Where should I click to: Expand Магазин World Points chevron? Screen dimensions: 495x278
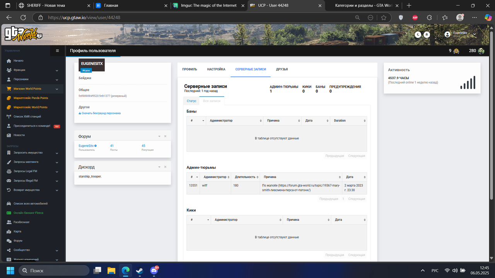pos(57,89)
